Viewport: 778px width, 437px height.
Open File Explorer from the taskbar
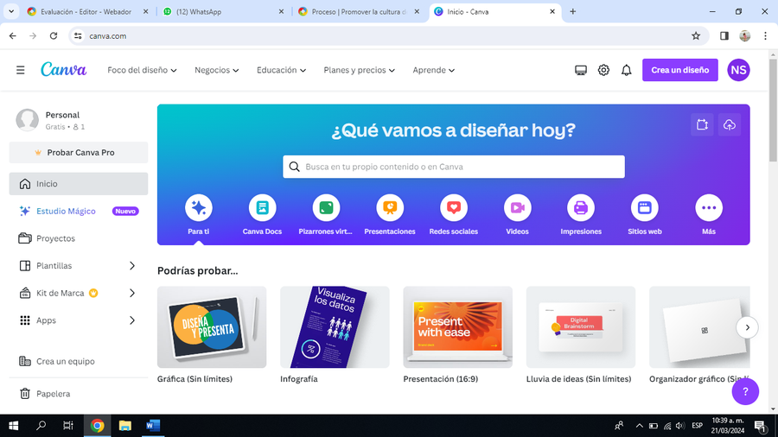[125, 426]
